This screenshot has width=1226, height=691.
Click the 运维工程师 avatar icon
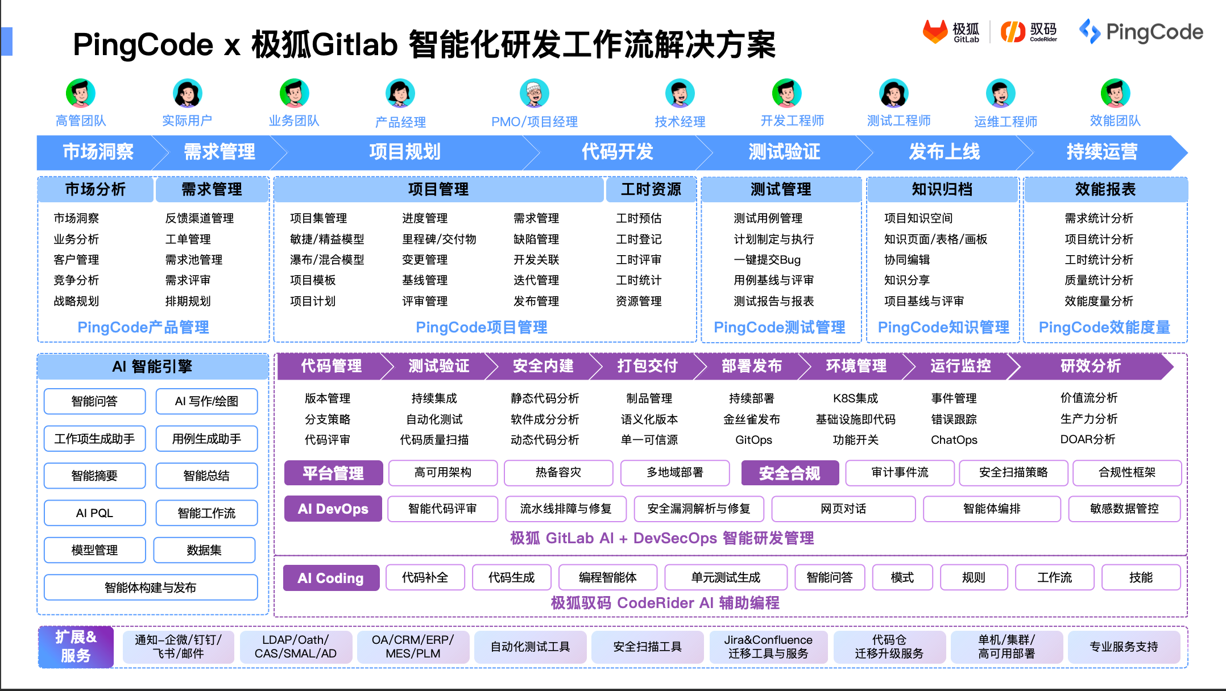pos(1000,93)
